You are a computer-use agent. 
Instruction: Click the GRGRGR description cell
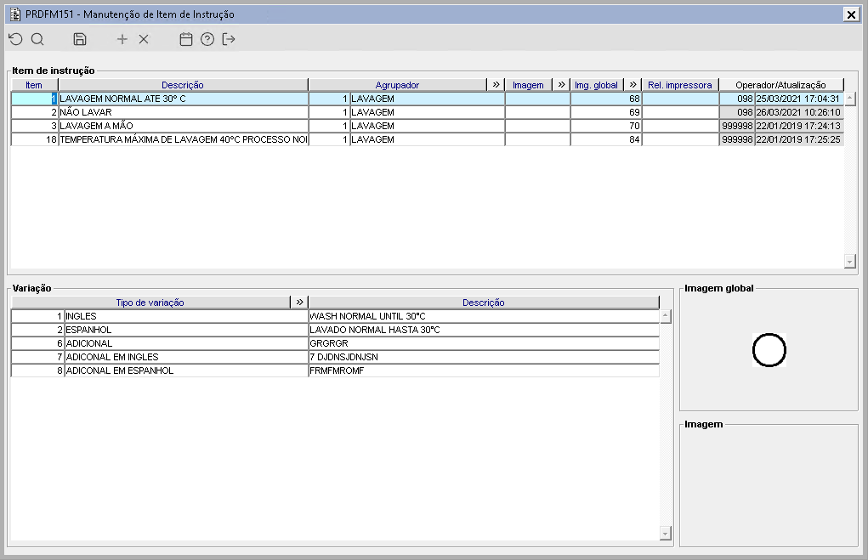pyautogui.click(x=484, y=343)
